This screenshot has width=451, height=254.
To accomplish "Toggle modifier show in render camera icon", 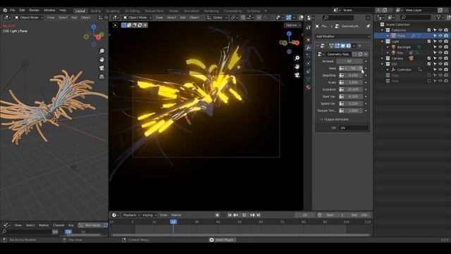I will [348, 46].
